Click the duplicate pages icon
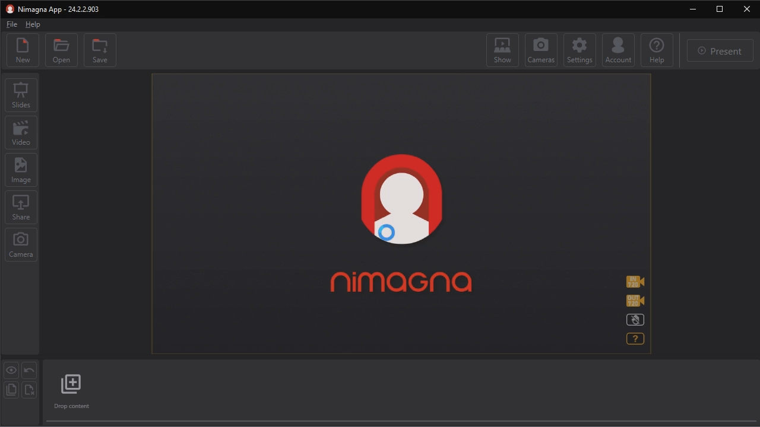 (x=11, y=390)
